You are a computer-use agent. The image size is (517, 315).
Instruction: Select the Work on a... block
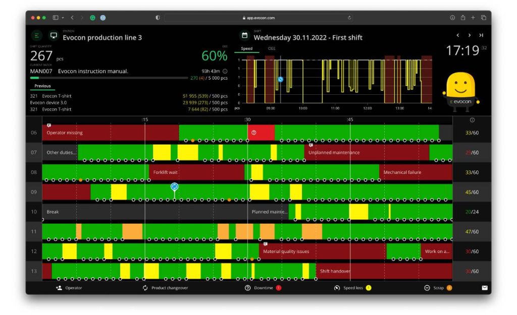click(x=437, y=251)
